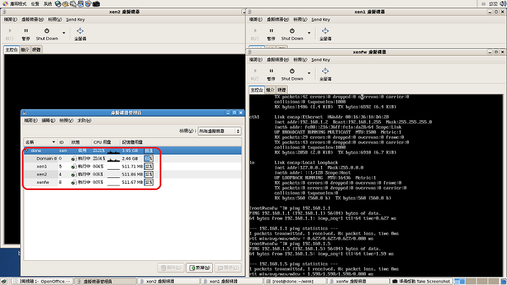Click the Run icon in xen2 window

pyautogui.click(x=10, y=34)
